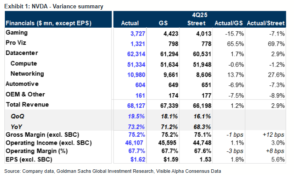Click Networking Street estimate 8,606
294x175 pixels.
[204, 75]
